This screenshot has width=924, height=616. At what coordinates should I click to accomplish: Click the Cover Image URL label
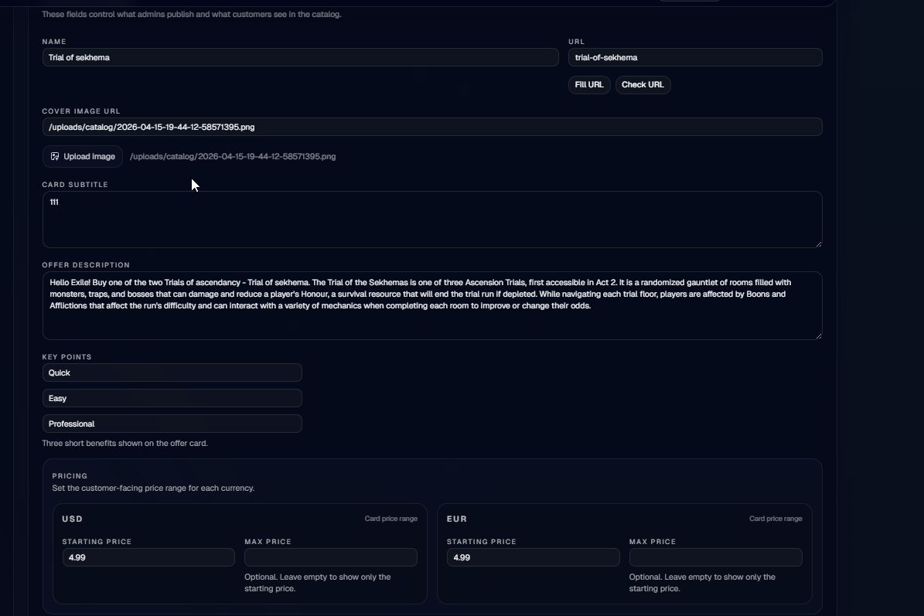click(x=80, y=111)
